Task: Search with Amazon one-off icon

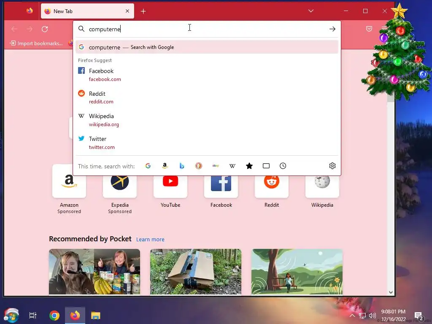Action: click(165, 166)
